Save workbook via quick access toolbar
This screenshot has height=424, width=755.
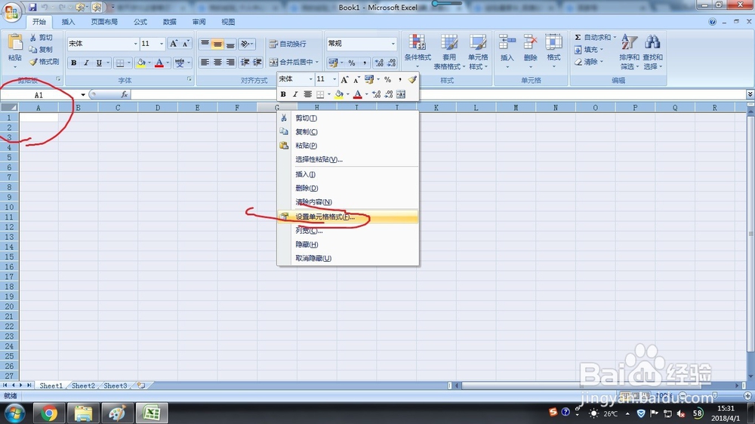pos(32,8)
